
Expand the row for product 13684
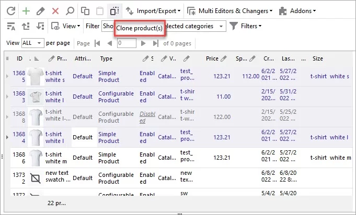[7, 137]
